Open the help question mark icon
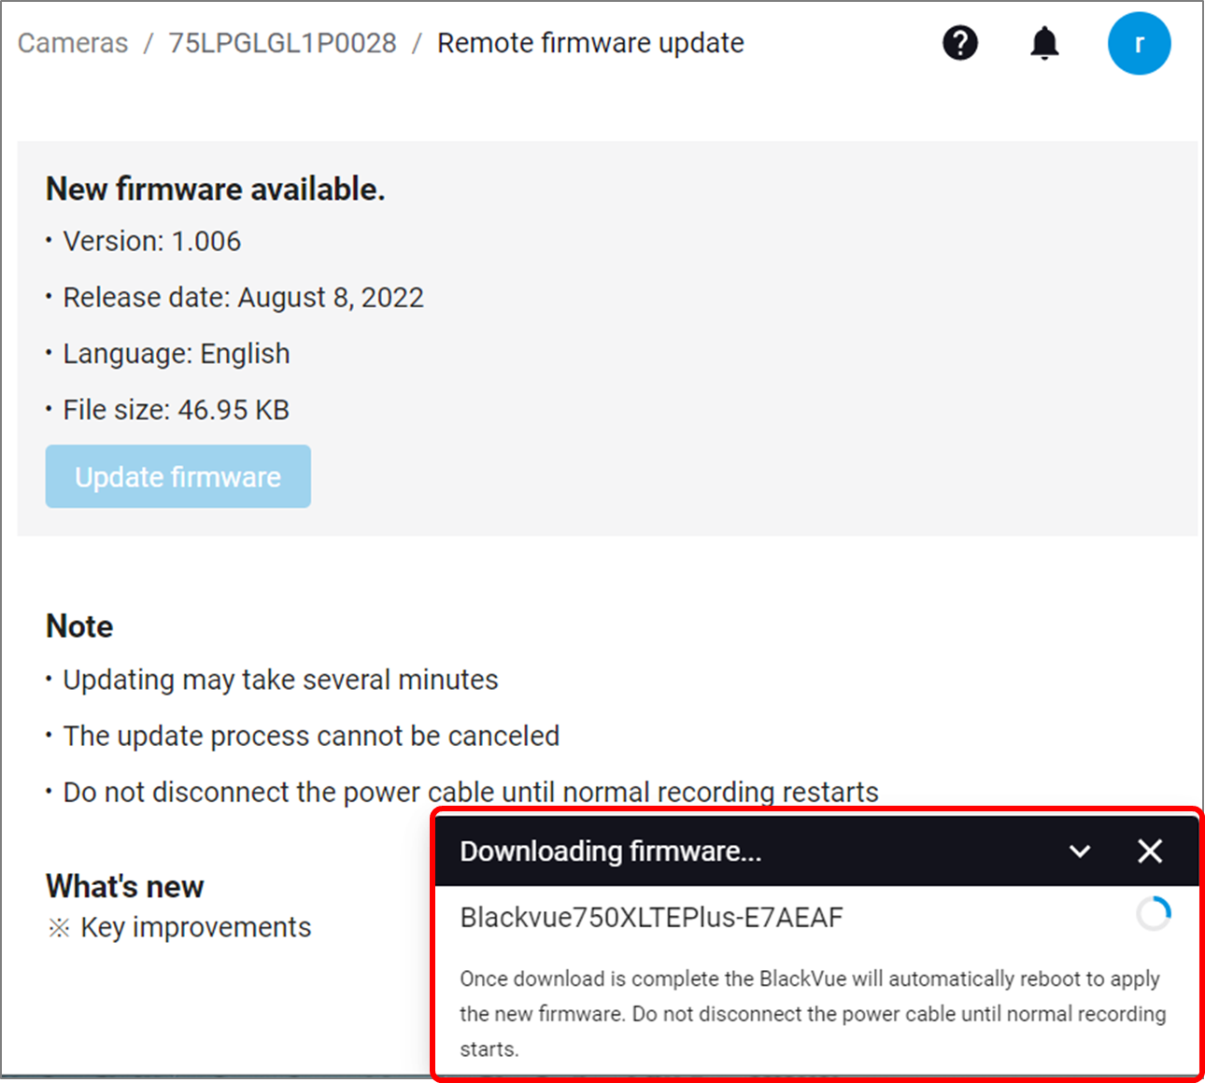The width and height of the screenshot is (1205, 1083). coord(960,43)
